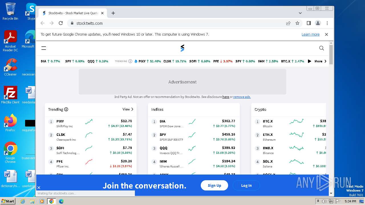Click DIA in the ticker bar
This screenshot has height=205, width=365.
pos(50,61)
